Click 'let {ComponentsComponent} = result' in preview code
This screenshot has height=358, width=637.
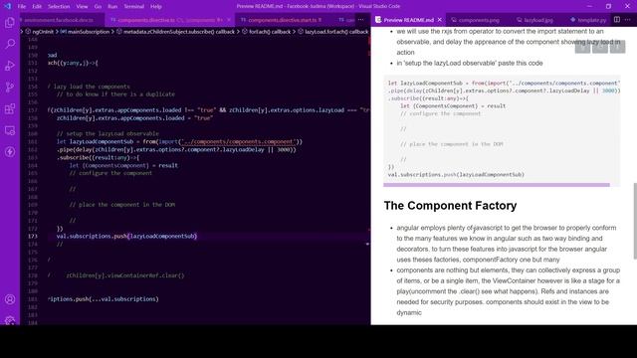pyautogui.click(x=453, y=106)
